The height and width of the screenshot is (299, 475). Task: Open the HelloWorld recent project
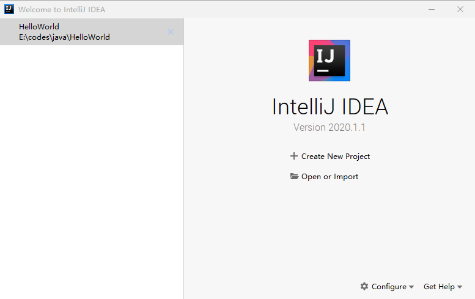(39, 27)
